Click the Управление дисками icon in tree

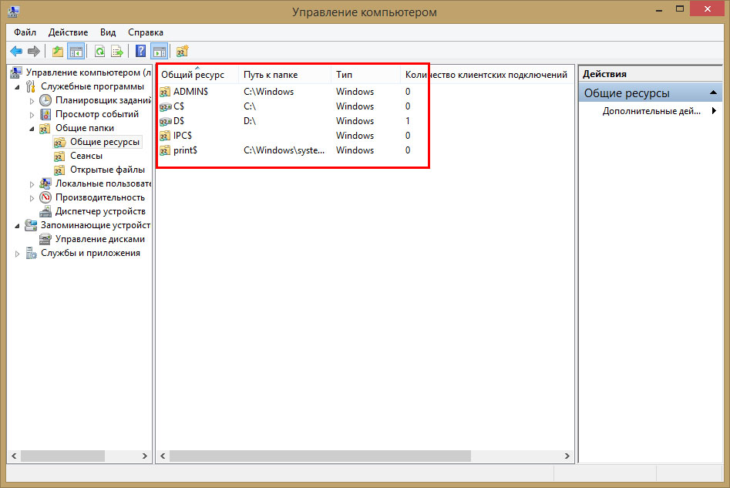pos(45,239)
